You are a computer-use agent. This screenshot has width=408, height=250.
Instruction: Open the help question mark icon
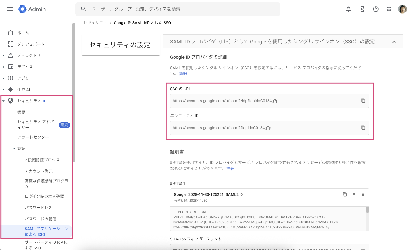click(x=376, y=9)
